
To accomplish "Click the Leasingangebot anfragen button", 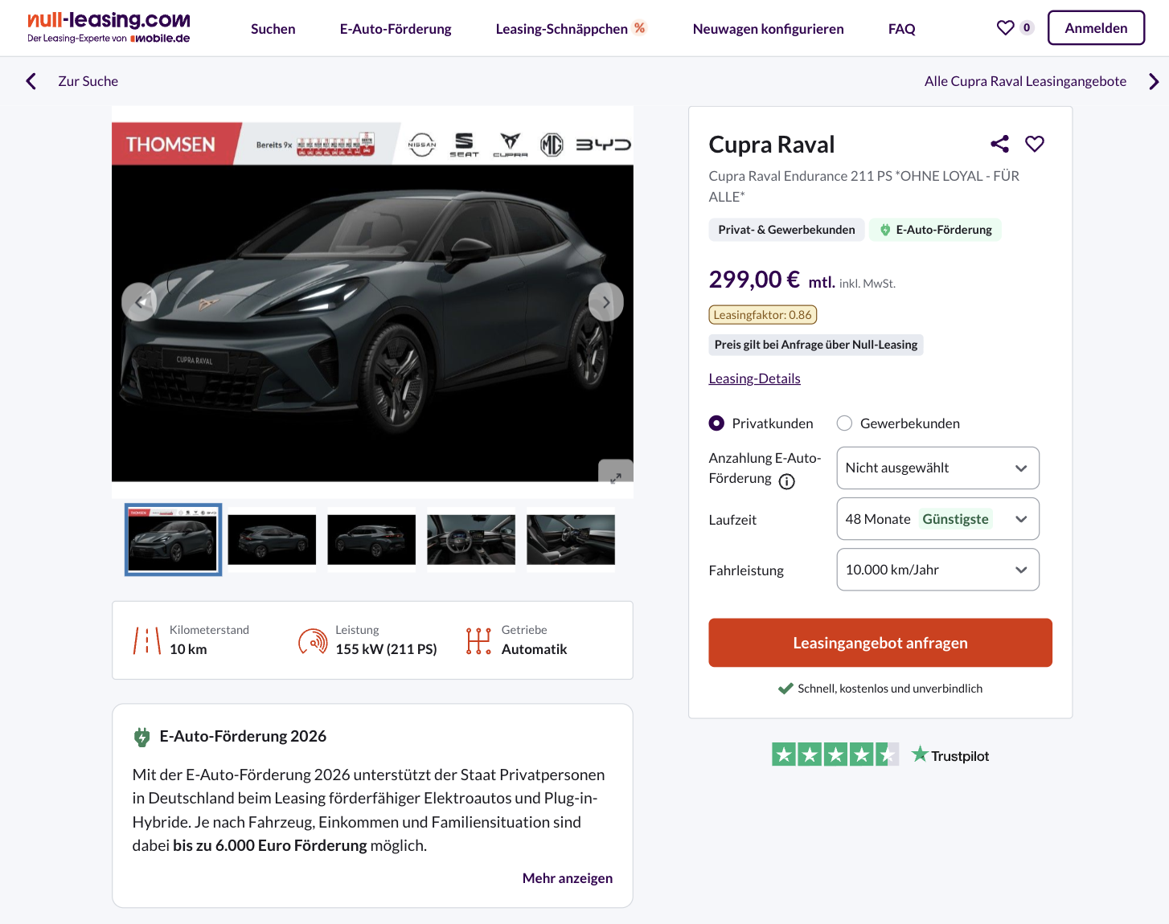I will 880,643.
